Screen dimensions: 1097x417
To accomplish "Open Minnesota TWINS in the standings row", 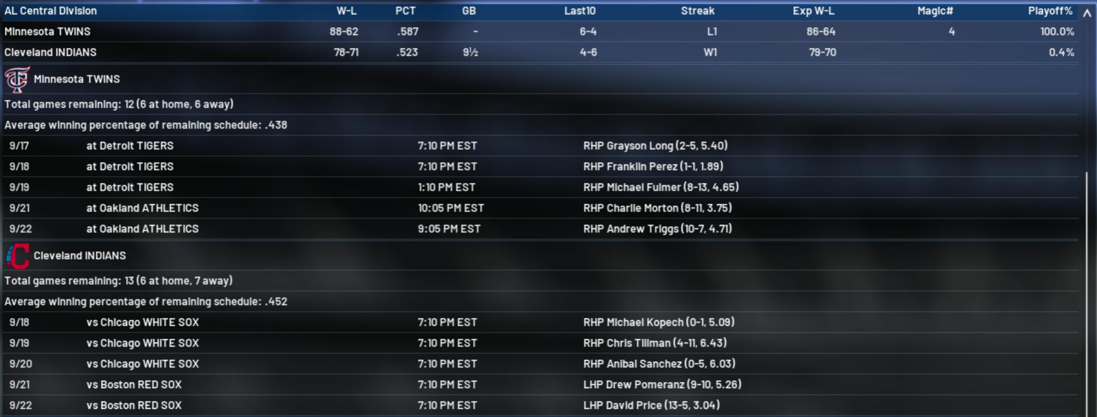I will tap(47, 32).
